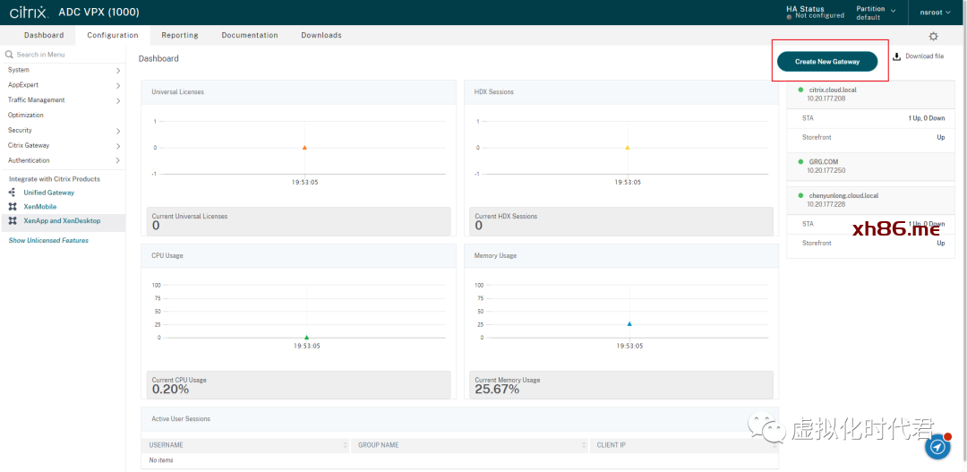
Task: Open the nsroot user dropdown
Action: (935, 13)
